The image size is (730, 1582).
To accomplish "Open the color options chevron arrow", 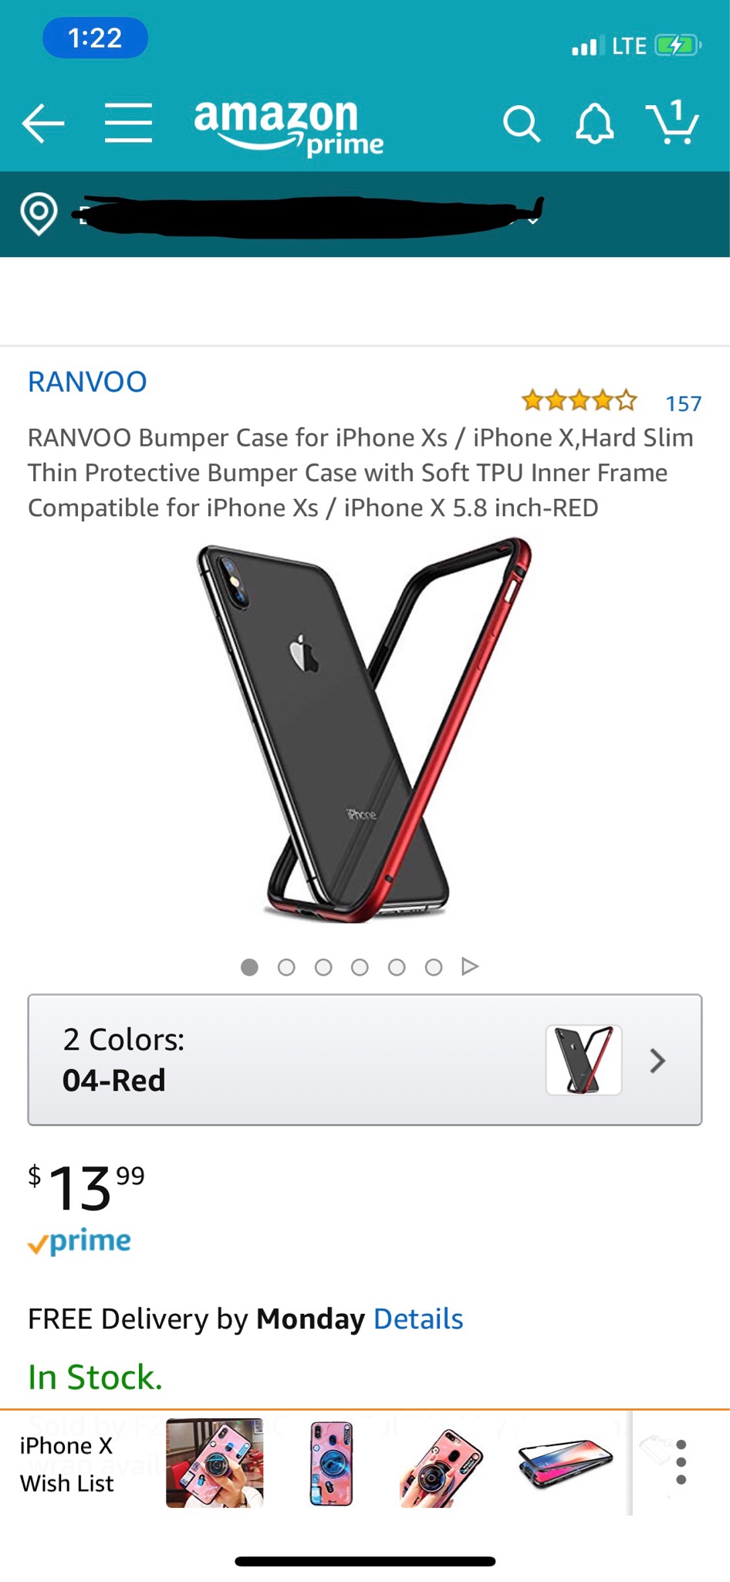I will click(x=657, y=1061).
